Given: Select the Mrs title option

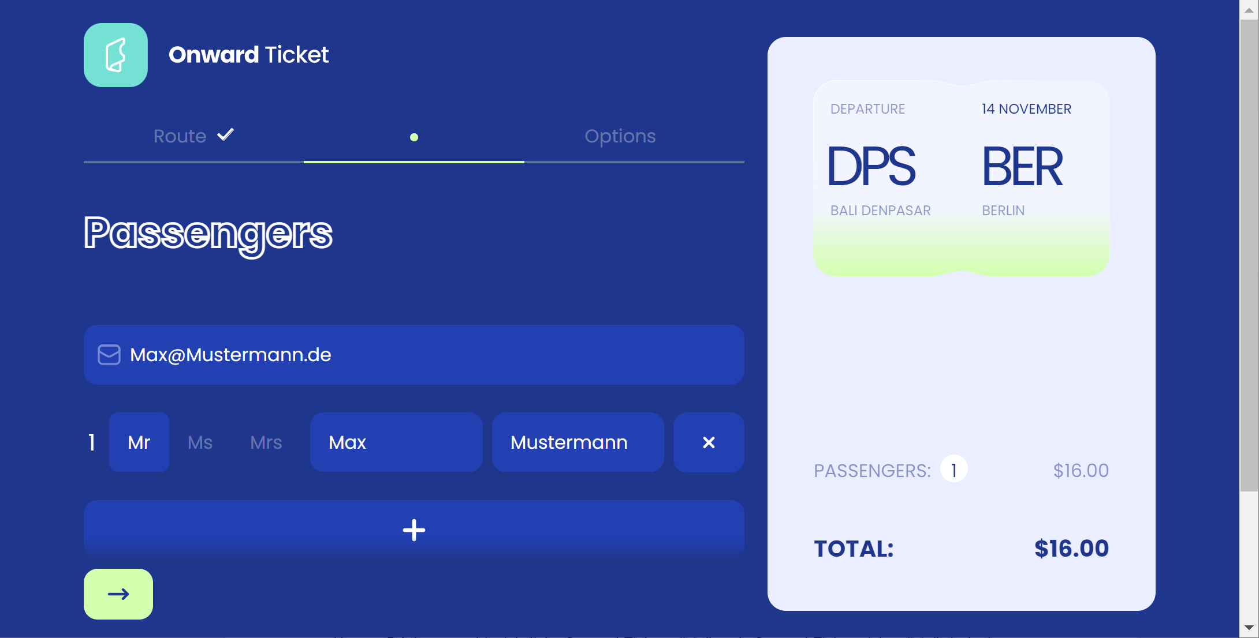Looking at the screenshot, I should coord(266,442).
